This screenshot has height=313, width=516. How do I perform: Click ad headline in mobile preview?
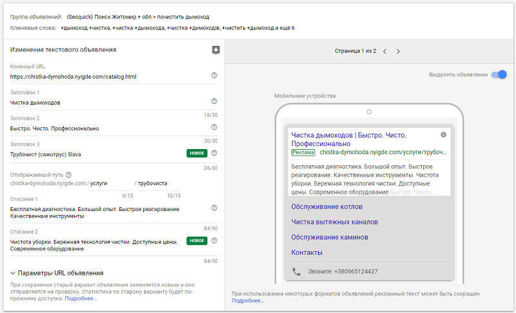pos(349,139)
